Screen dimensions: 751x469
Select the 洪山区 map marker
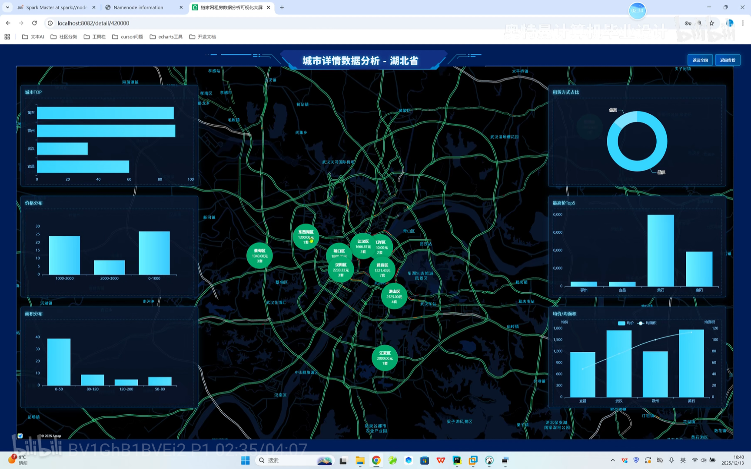pos(394,296)
